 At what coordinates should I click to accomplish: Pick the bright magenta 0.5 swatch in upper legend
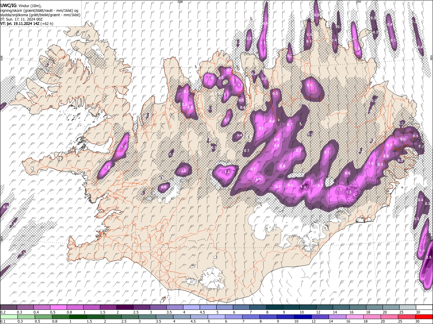[x=59, y=307]
